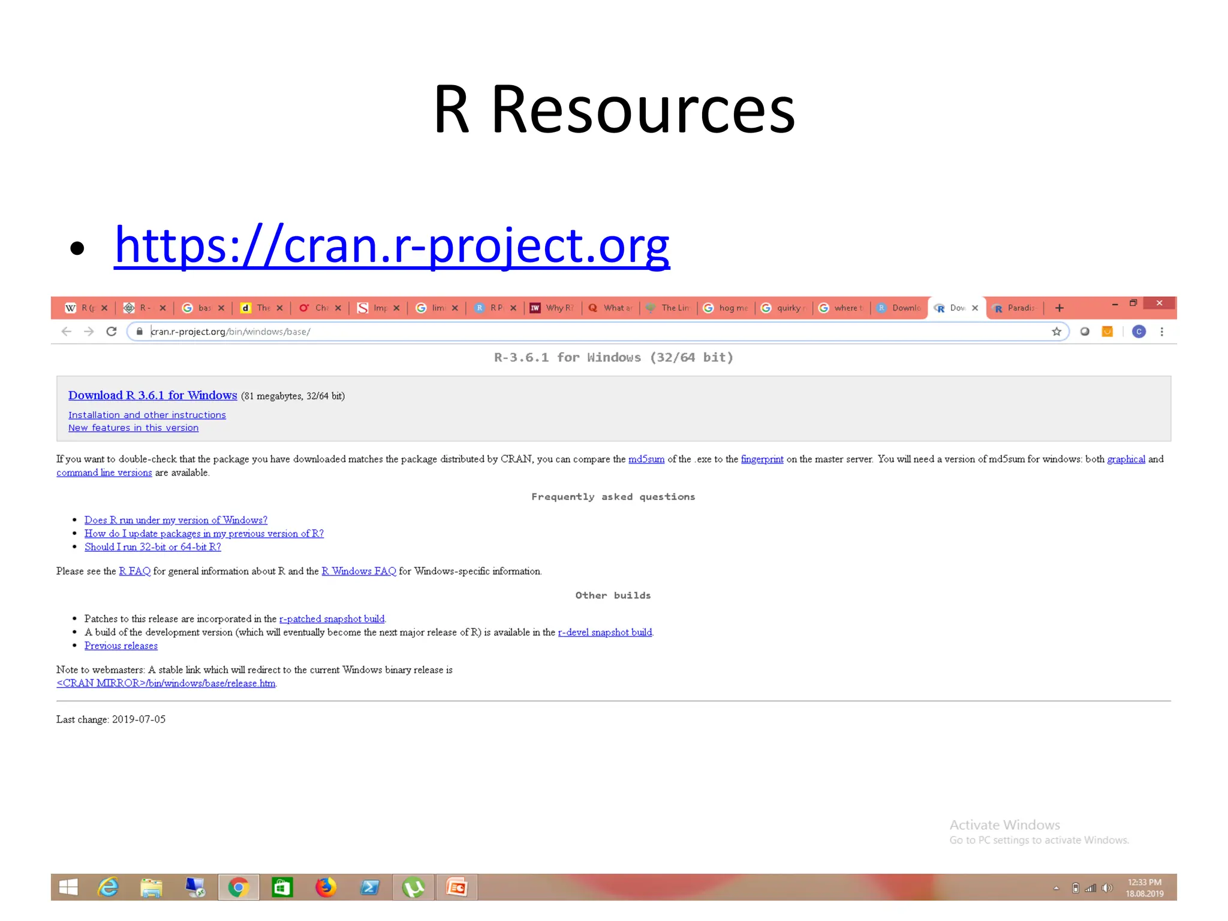Viewport: 1228px width, 921px height.
Task: Open a new browser tab with plus
Action: click(x=1060, y=308)
